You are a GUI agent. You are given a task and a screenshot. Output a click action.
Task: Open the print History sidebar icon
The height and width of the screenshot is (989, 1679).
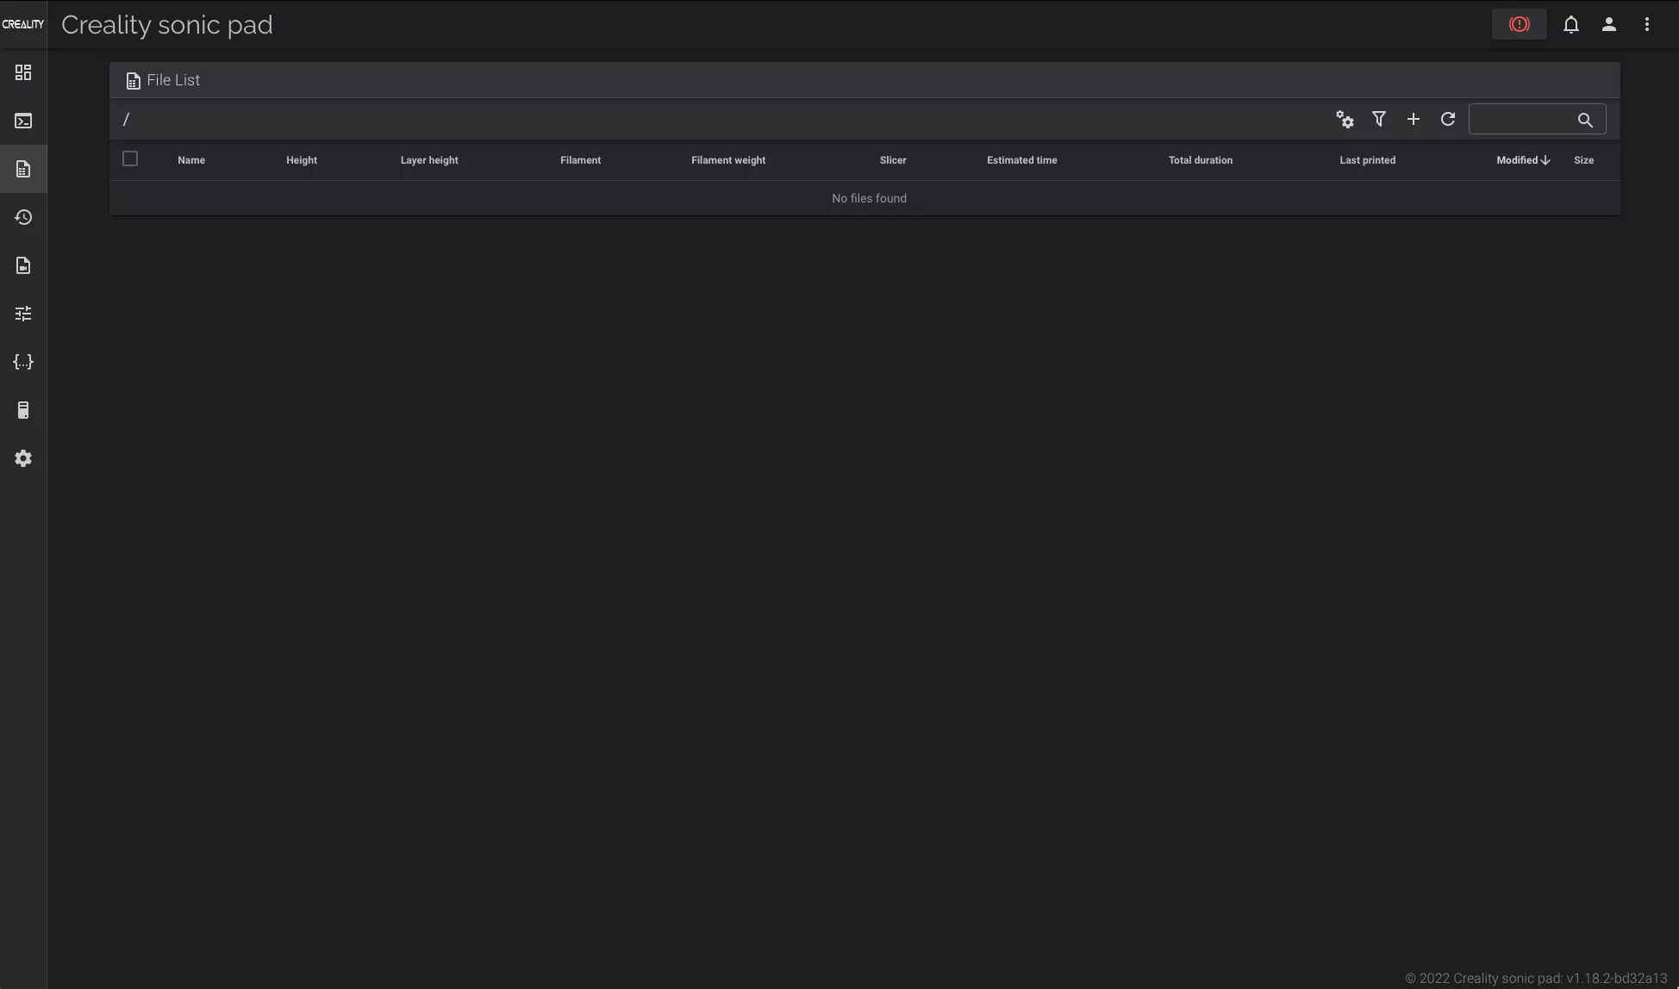click(x=23, y=217)
